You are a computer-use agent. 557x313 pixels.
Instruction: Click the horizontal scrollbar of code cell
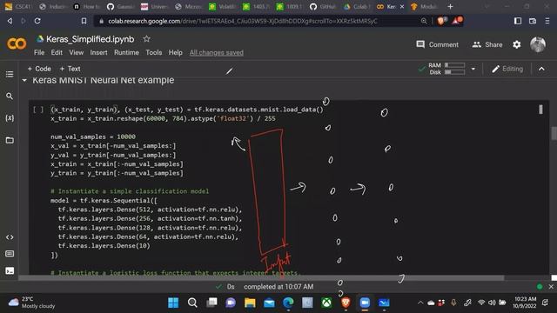[x=261, y=278]
